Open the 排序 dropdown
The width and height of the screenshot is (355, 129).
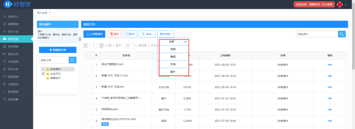(x=147, y=34)
